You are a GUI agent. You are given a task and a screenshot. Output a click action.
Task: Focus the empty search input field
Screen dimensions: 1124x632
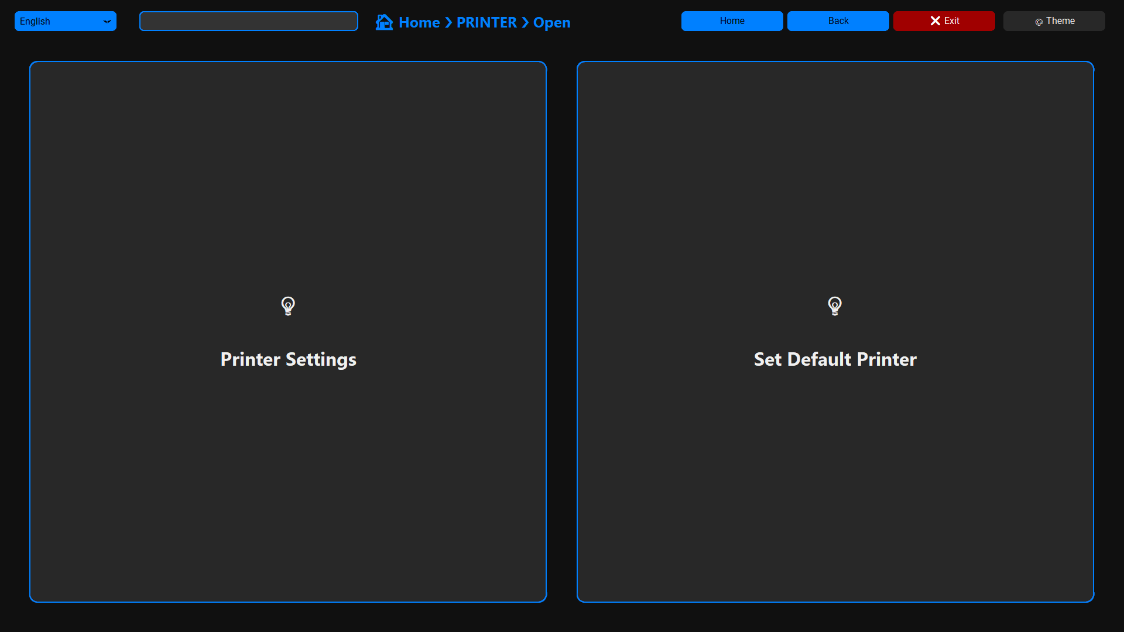coord(248,21)
